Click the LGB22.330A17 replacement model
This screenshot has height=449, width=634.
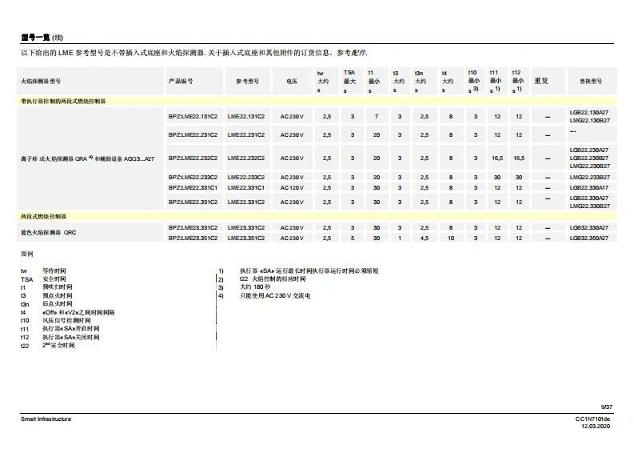tap(589, 187)
